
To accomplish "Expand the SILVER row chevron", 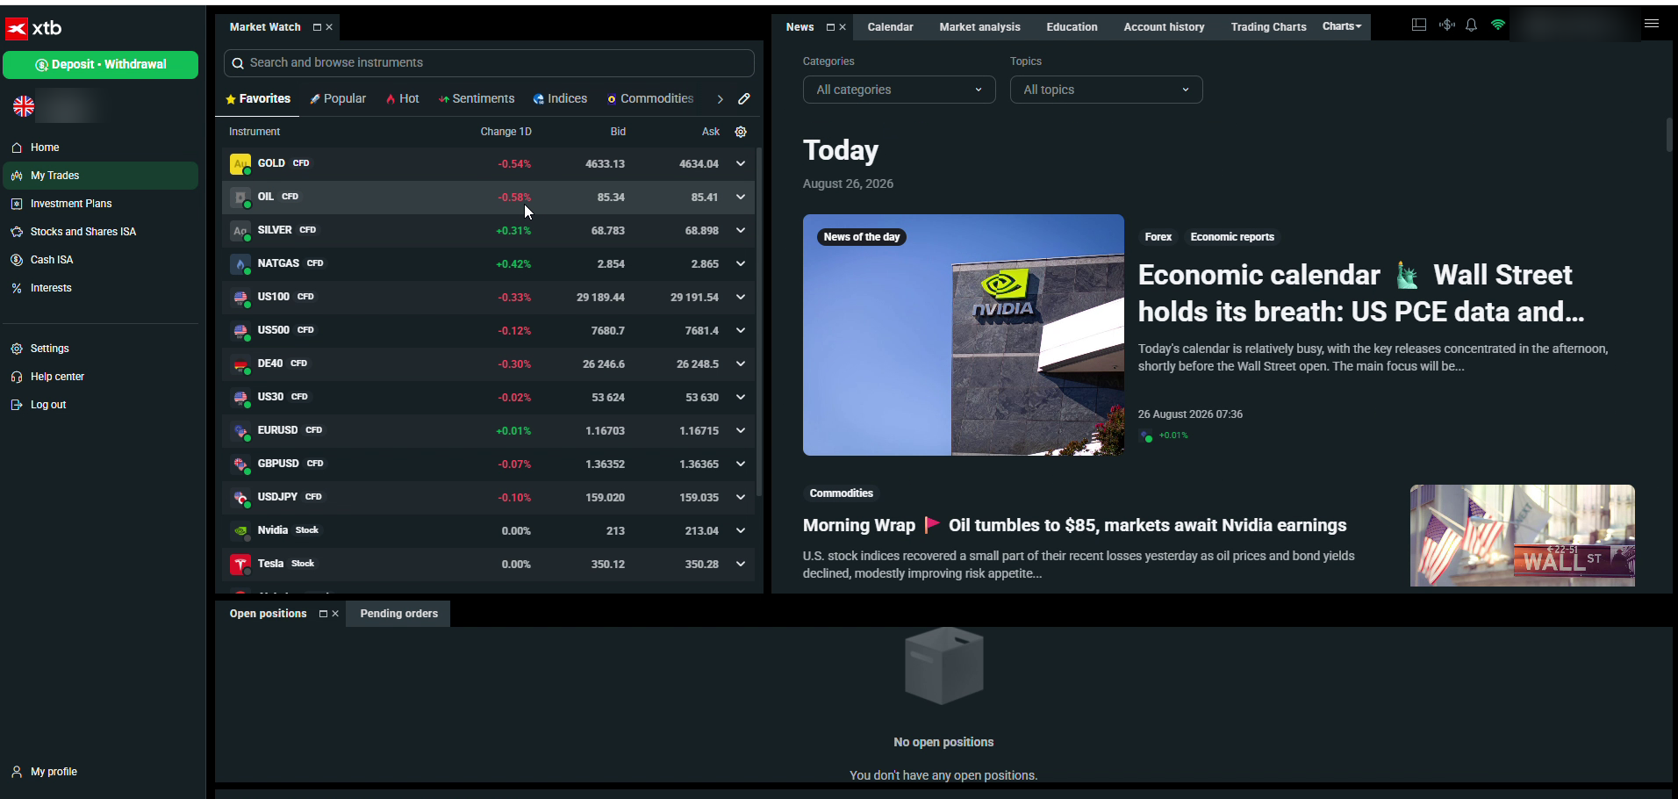I will (x=741, y=231).
